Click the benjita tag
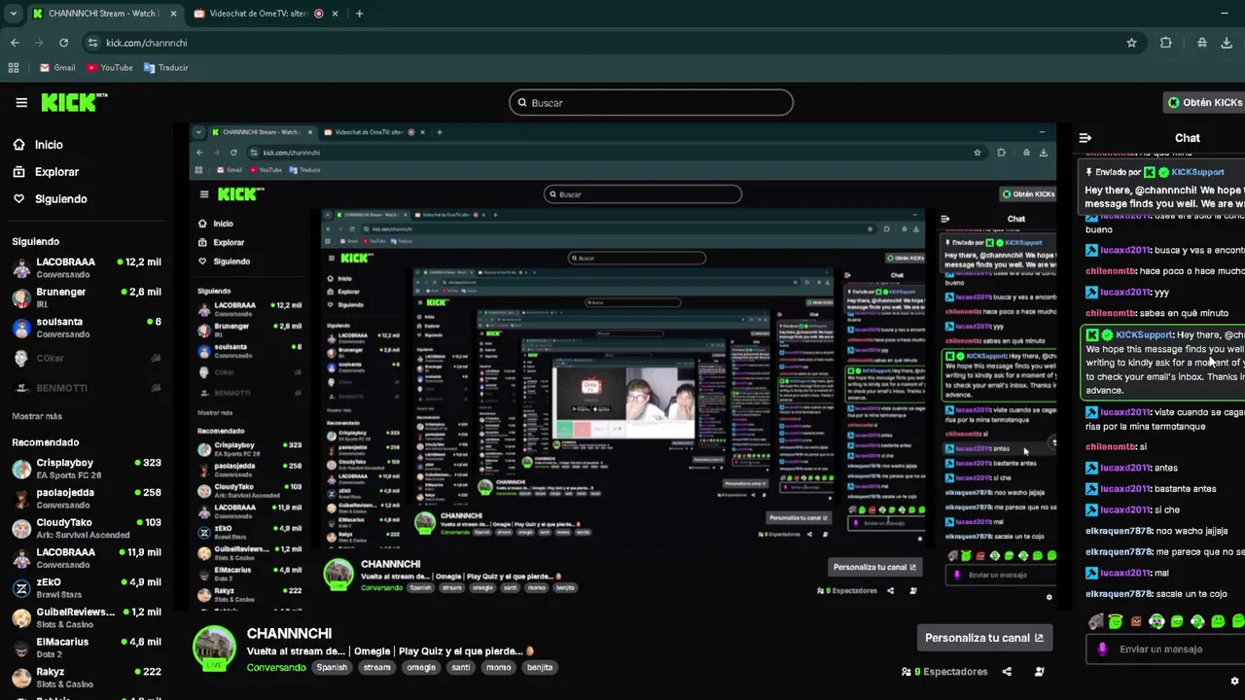This screenshot has width=1245, height=700. (540, 668)
